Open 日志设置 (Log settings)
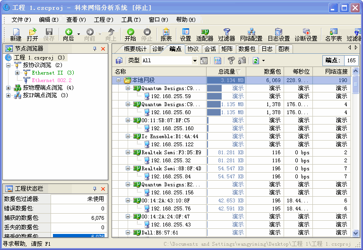363x250 pixels. point(279,34)
